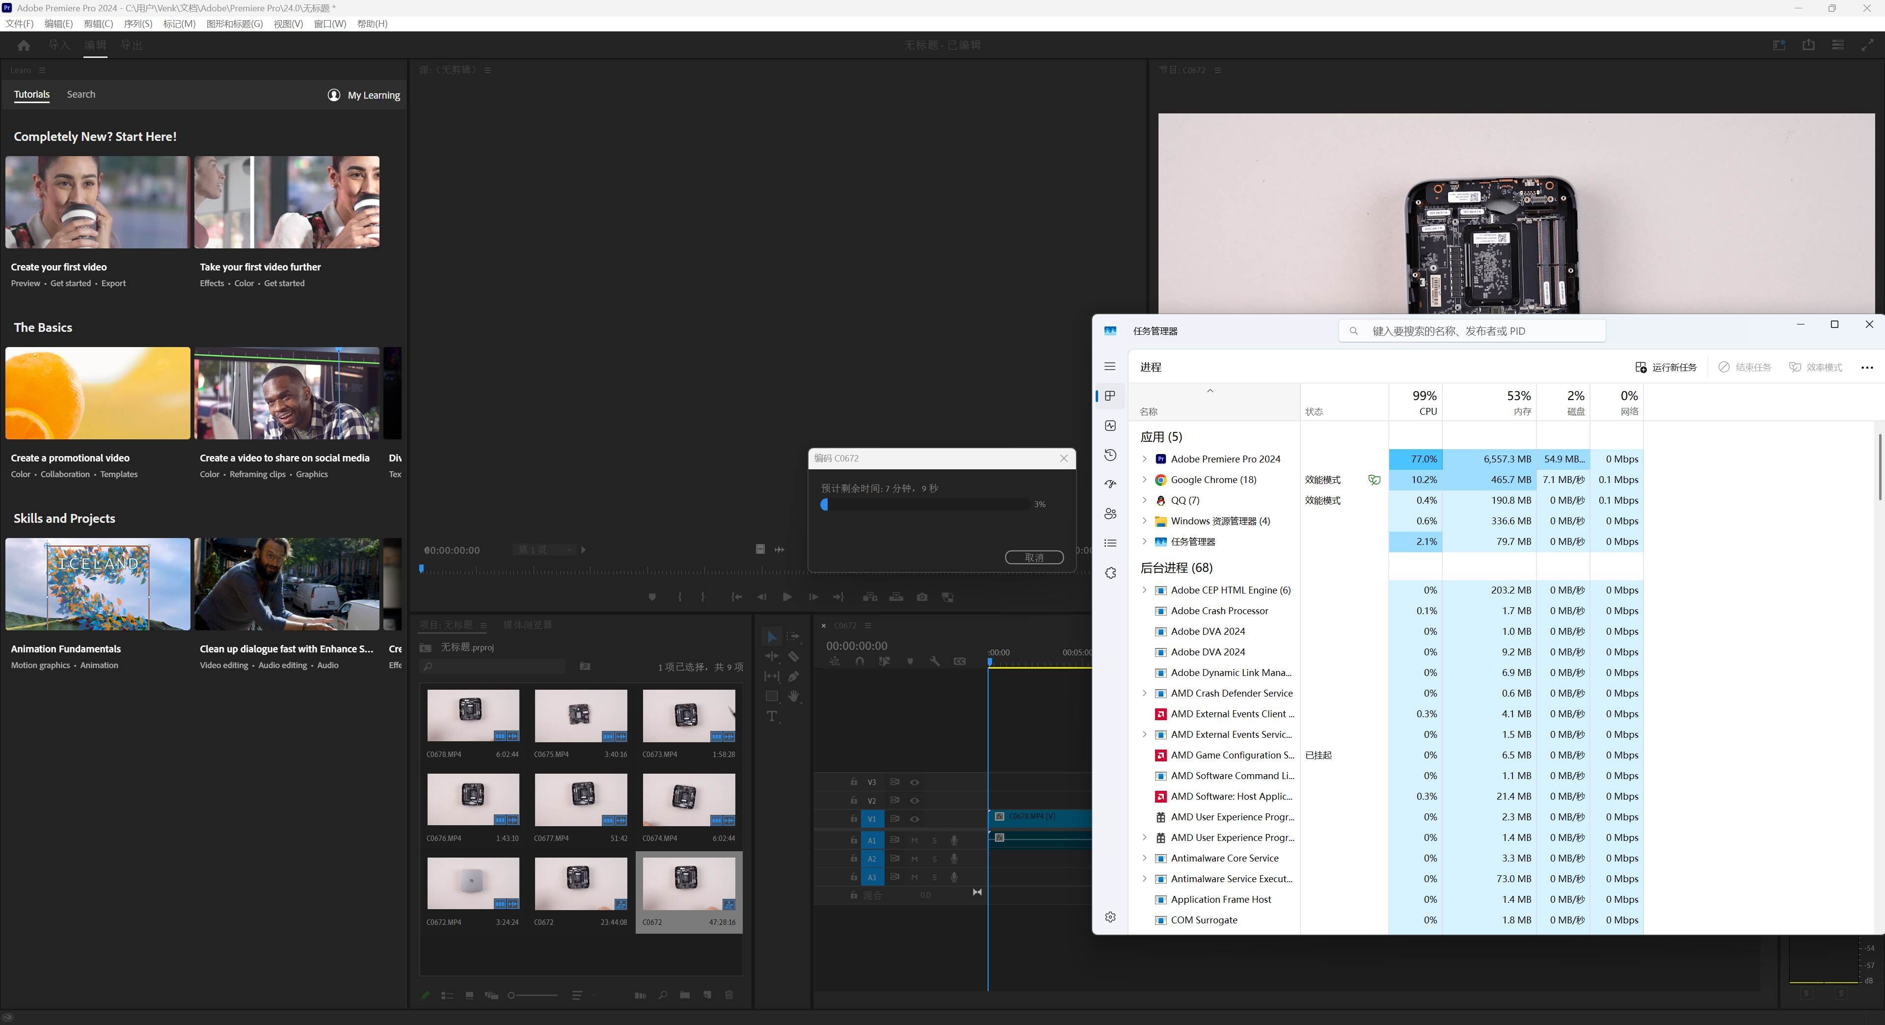Toggle lock on V3 track
This screenshot has width=1885, height=1025.
click(x=853, y=782)
